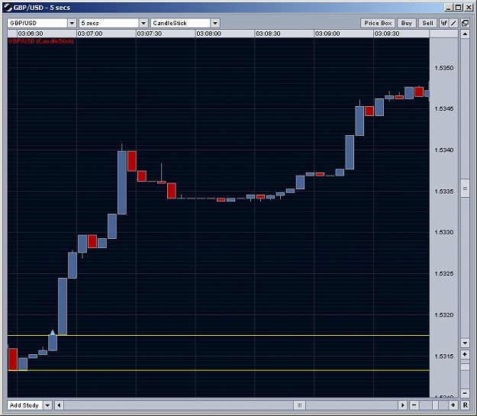Click the 03:08:30 time axis label
The height and width of the screenshot is (416, 477).
(268, 34)
